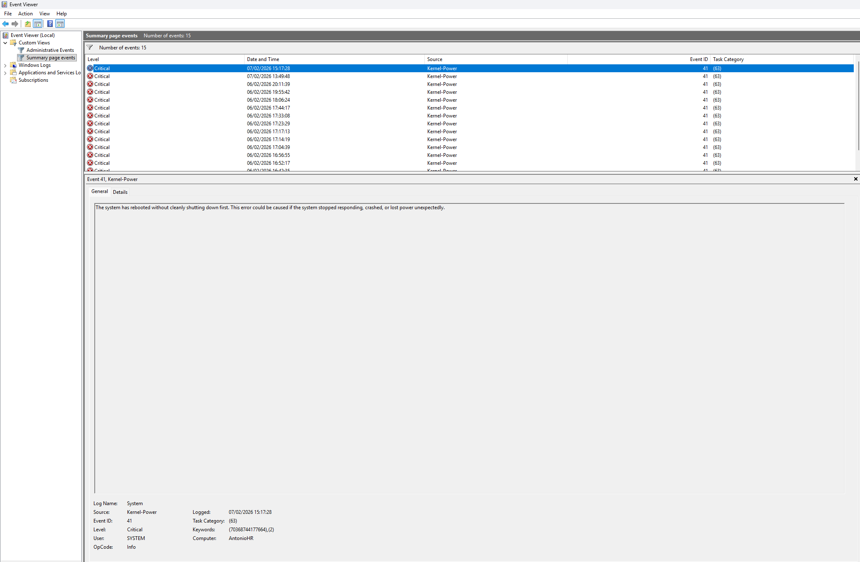
Task: Select the Windows Logs node
Action: 34,65
